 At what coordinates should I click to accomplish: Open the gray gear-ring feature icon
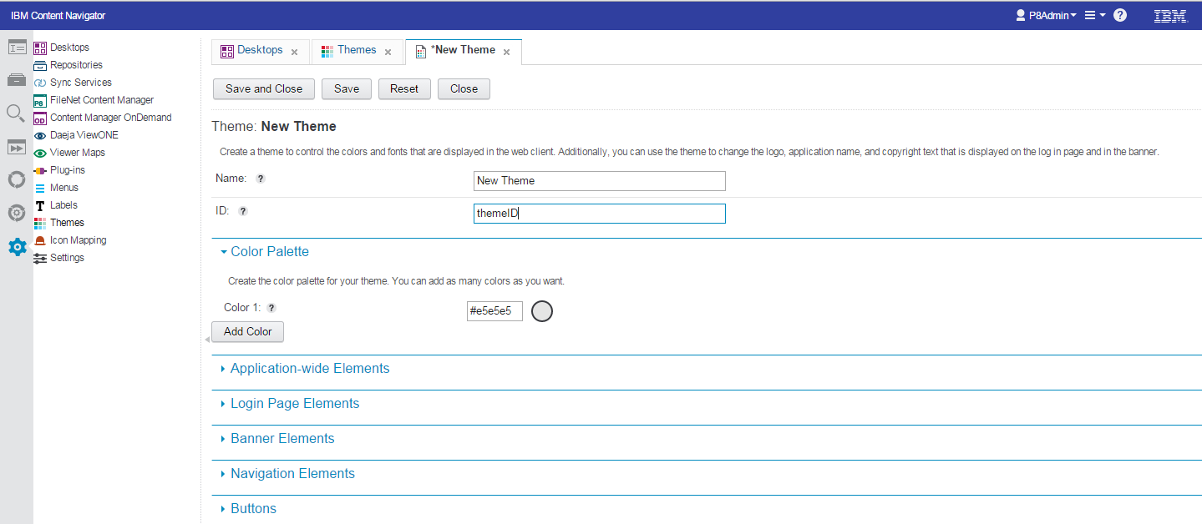[17, 213]
